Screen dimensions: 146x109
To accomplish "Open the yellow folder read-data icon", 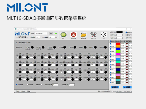I will [x=83, y=35].
